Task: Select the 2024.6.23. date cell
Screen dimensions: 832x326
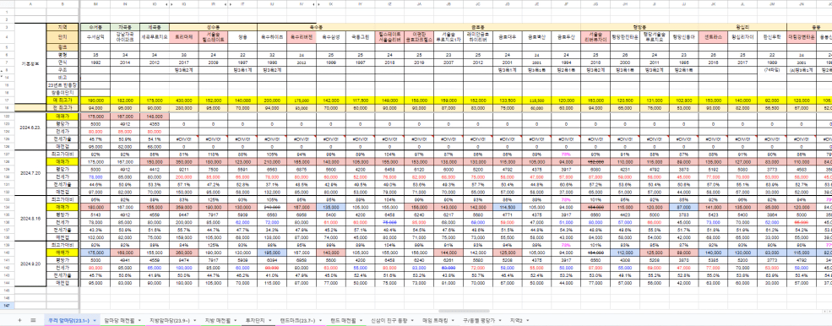Action: coord(30,128)
